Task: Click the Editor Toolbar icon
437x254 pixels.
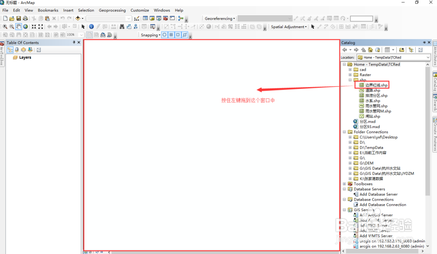Action: click(x=136, y=18)
